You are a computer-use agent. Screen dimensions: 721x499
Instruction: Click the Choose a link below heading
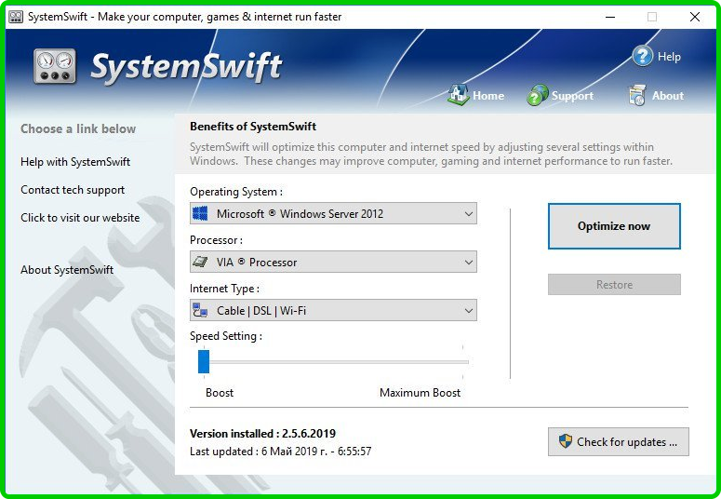pyautogui.click(x=78, y=128)
